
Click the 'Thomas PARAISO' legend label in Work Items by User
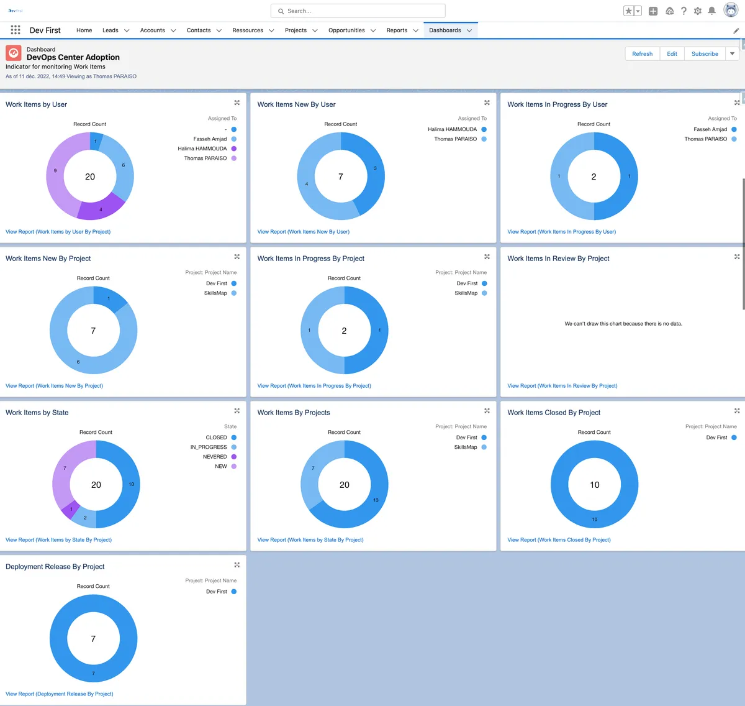pyautogui.click(x=205, y=158)
